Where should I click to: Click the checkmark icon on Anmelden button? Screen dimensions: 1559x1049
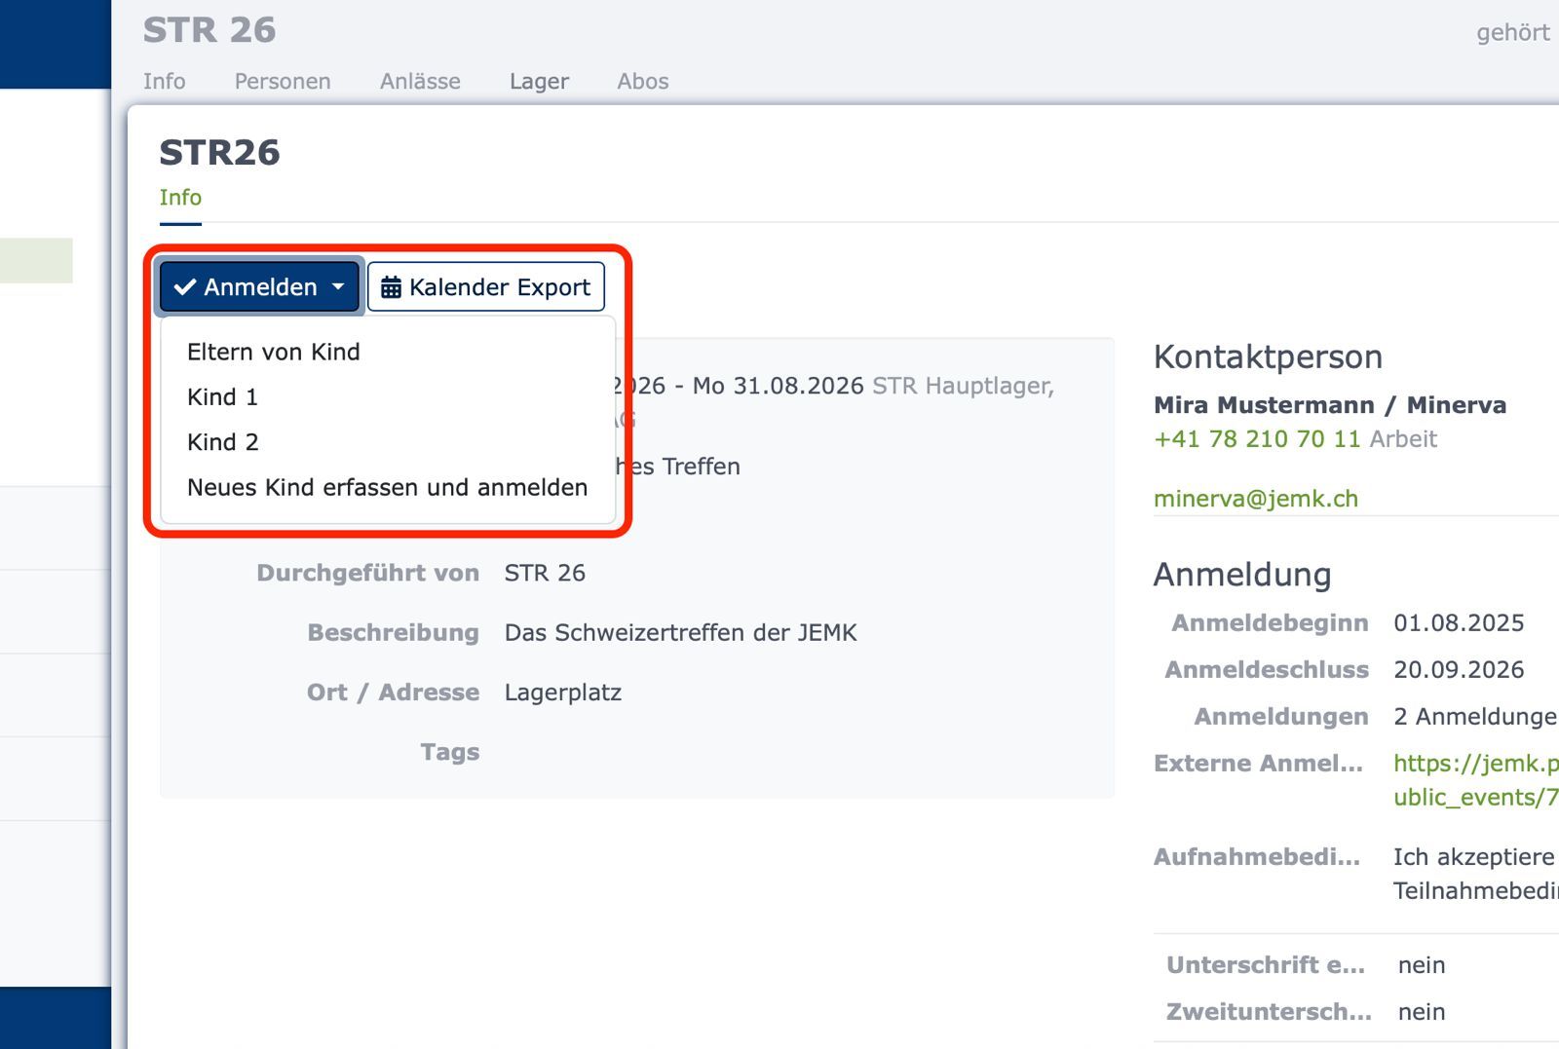pyautogui.click(x=185, y=287)
